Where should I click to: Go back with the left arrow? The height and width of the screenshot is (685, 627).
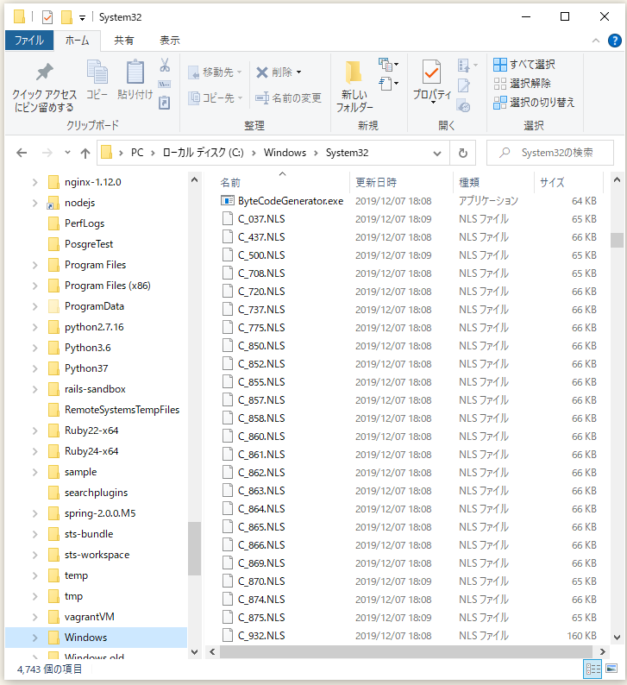(22, 153)
